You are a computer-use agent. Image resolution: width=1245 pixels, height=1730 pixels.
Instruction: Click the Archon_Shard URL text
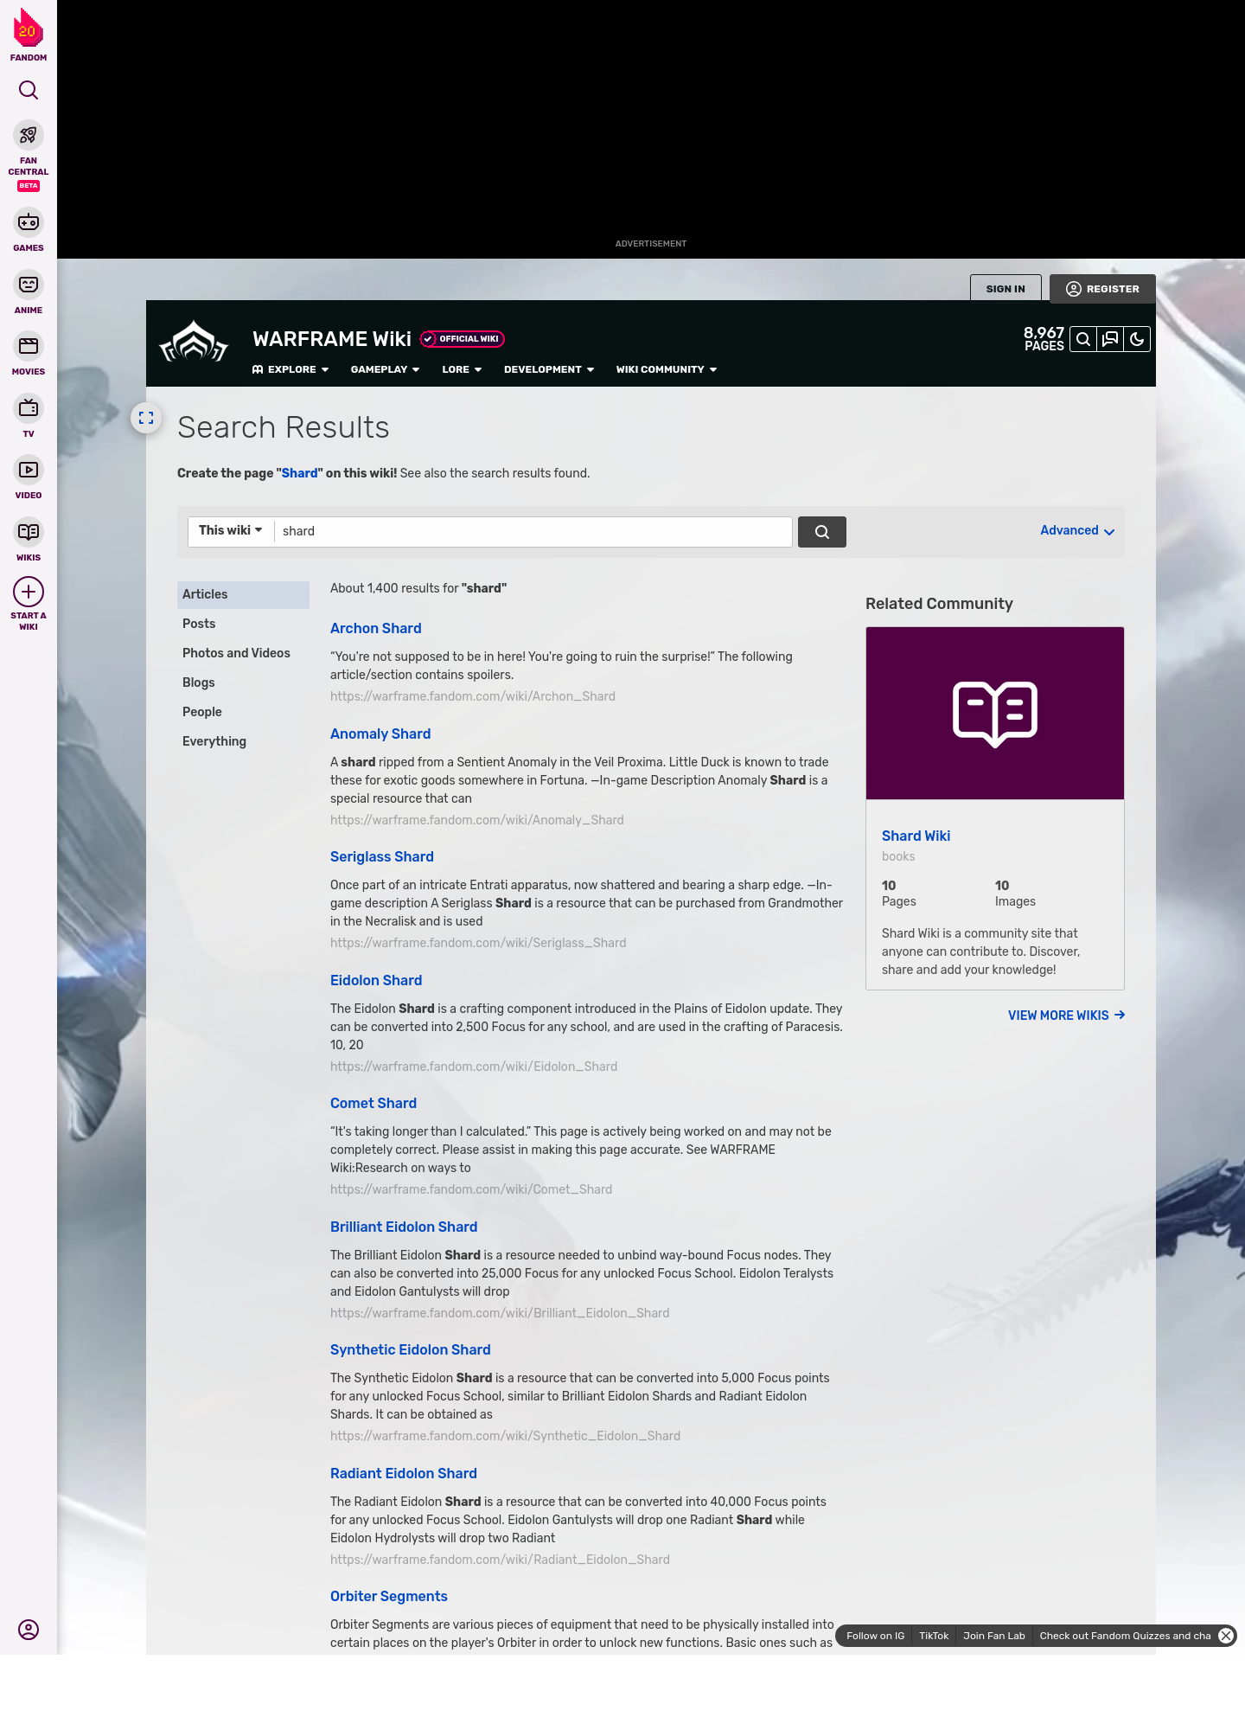pyautogui.click(x=473, y=696)
